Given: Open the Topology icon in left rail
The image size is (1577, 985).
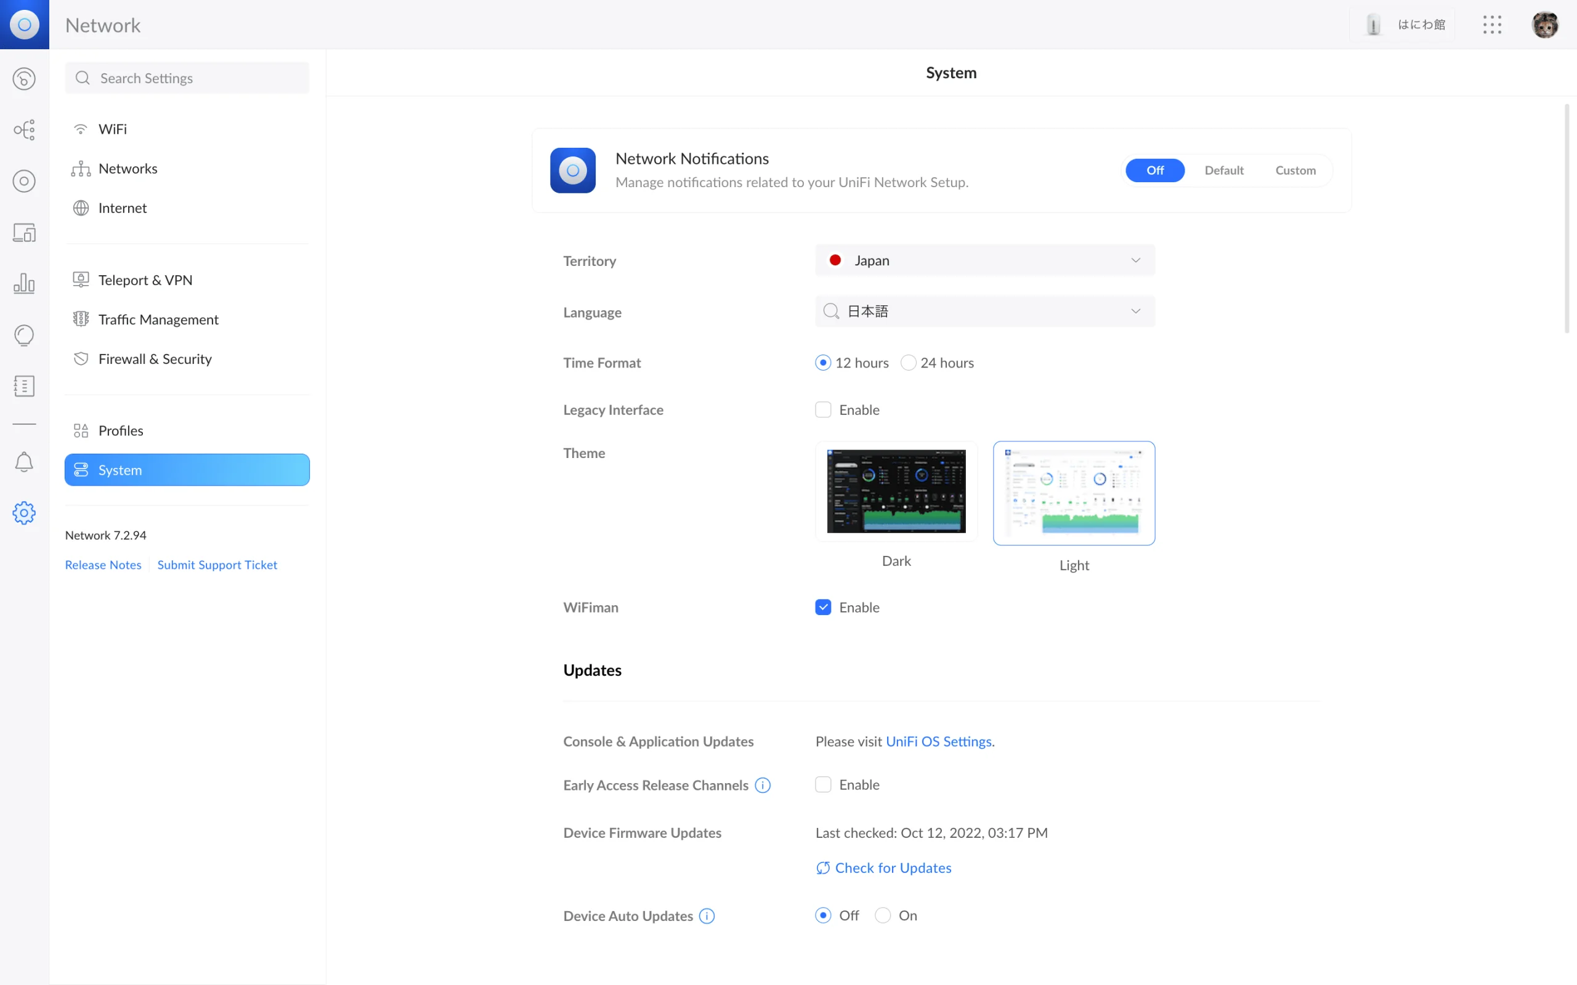Looking at the screenshot, I should pos(24,130).
